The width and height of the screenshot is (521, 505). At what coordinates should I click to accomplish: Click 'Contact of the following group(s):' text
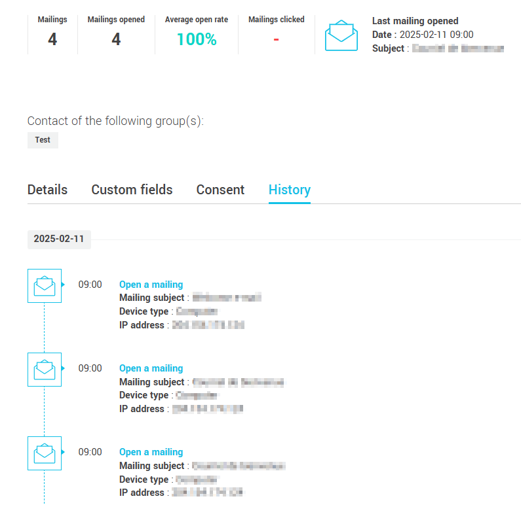[115, 121]
